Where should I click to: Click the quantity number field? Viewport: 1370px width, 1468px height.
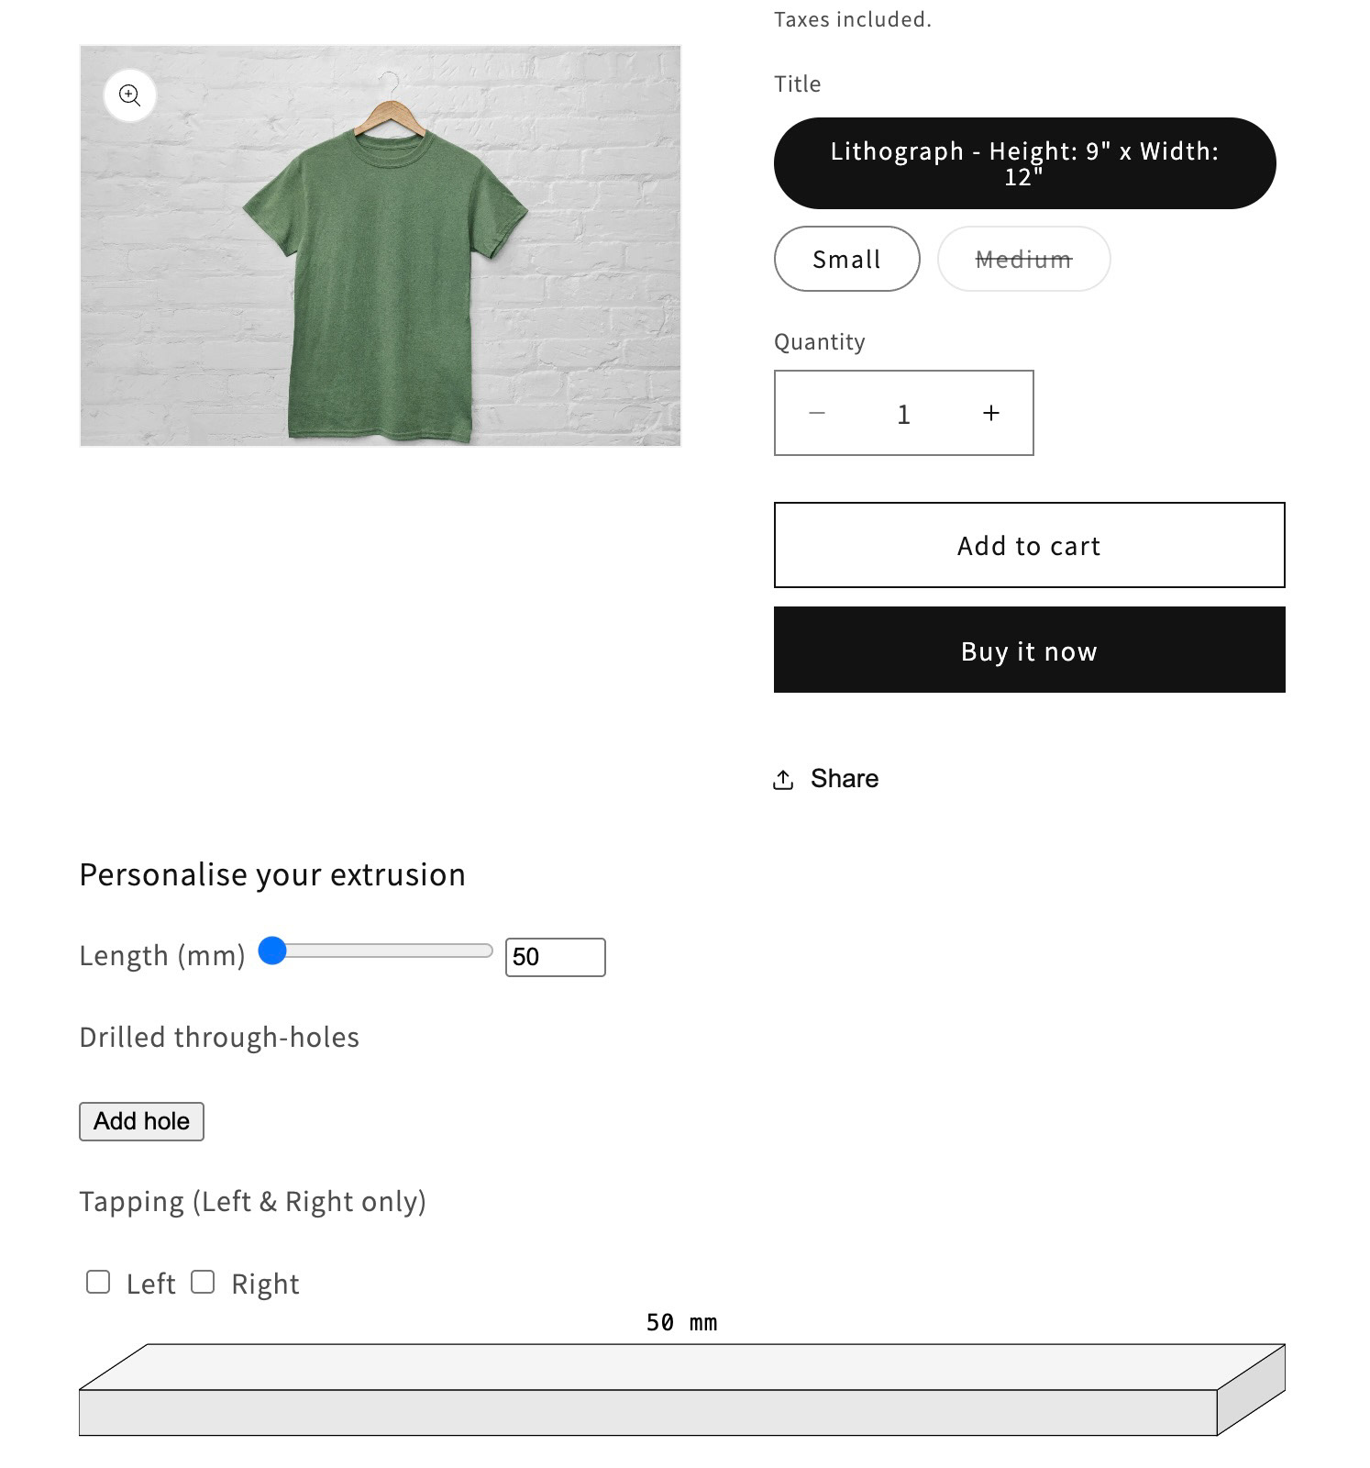903,413
